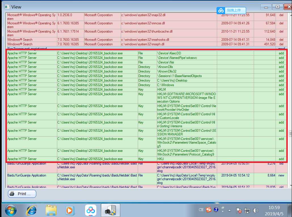Click the volume speaker tray icon

[x=255, y=210]
